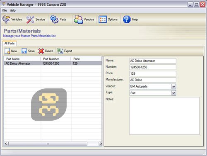Open the File menu
207x156 pixels.
click(x=5, y=10)
